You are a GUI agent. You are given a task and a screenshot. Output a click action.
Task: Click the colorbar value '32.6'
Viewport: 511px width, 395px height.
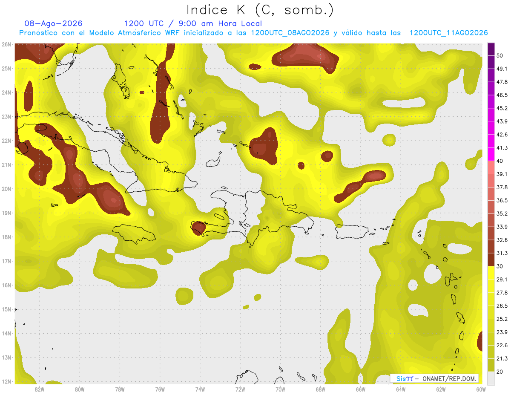tap(502, 240)
